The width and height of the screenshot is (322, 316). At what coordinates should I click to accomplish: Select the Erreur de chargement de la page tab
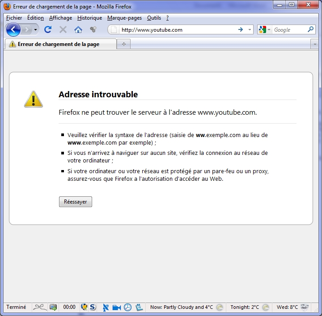coord(60,44)
